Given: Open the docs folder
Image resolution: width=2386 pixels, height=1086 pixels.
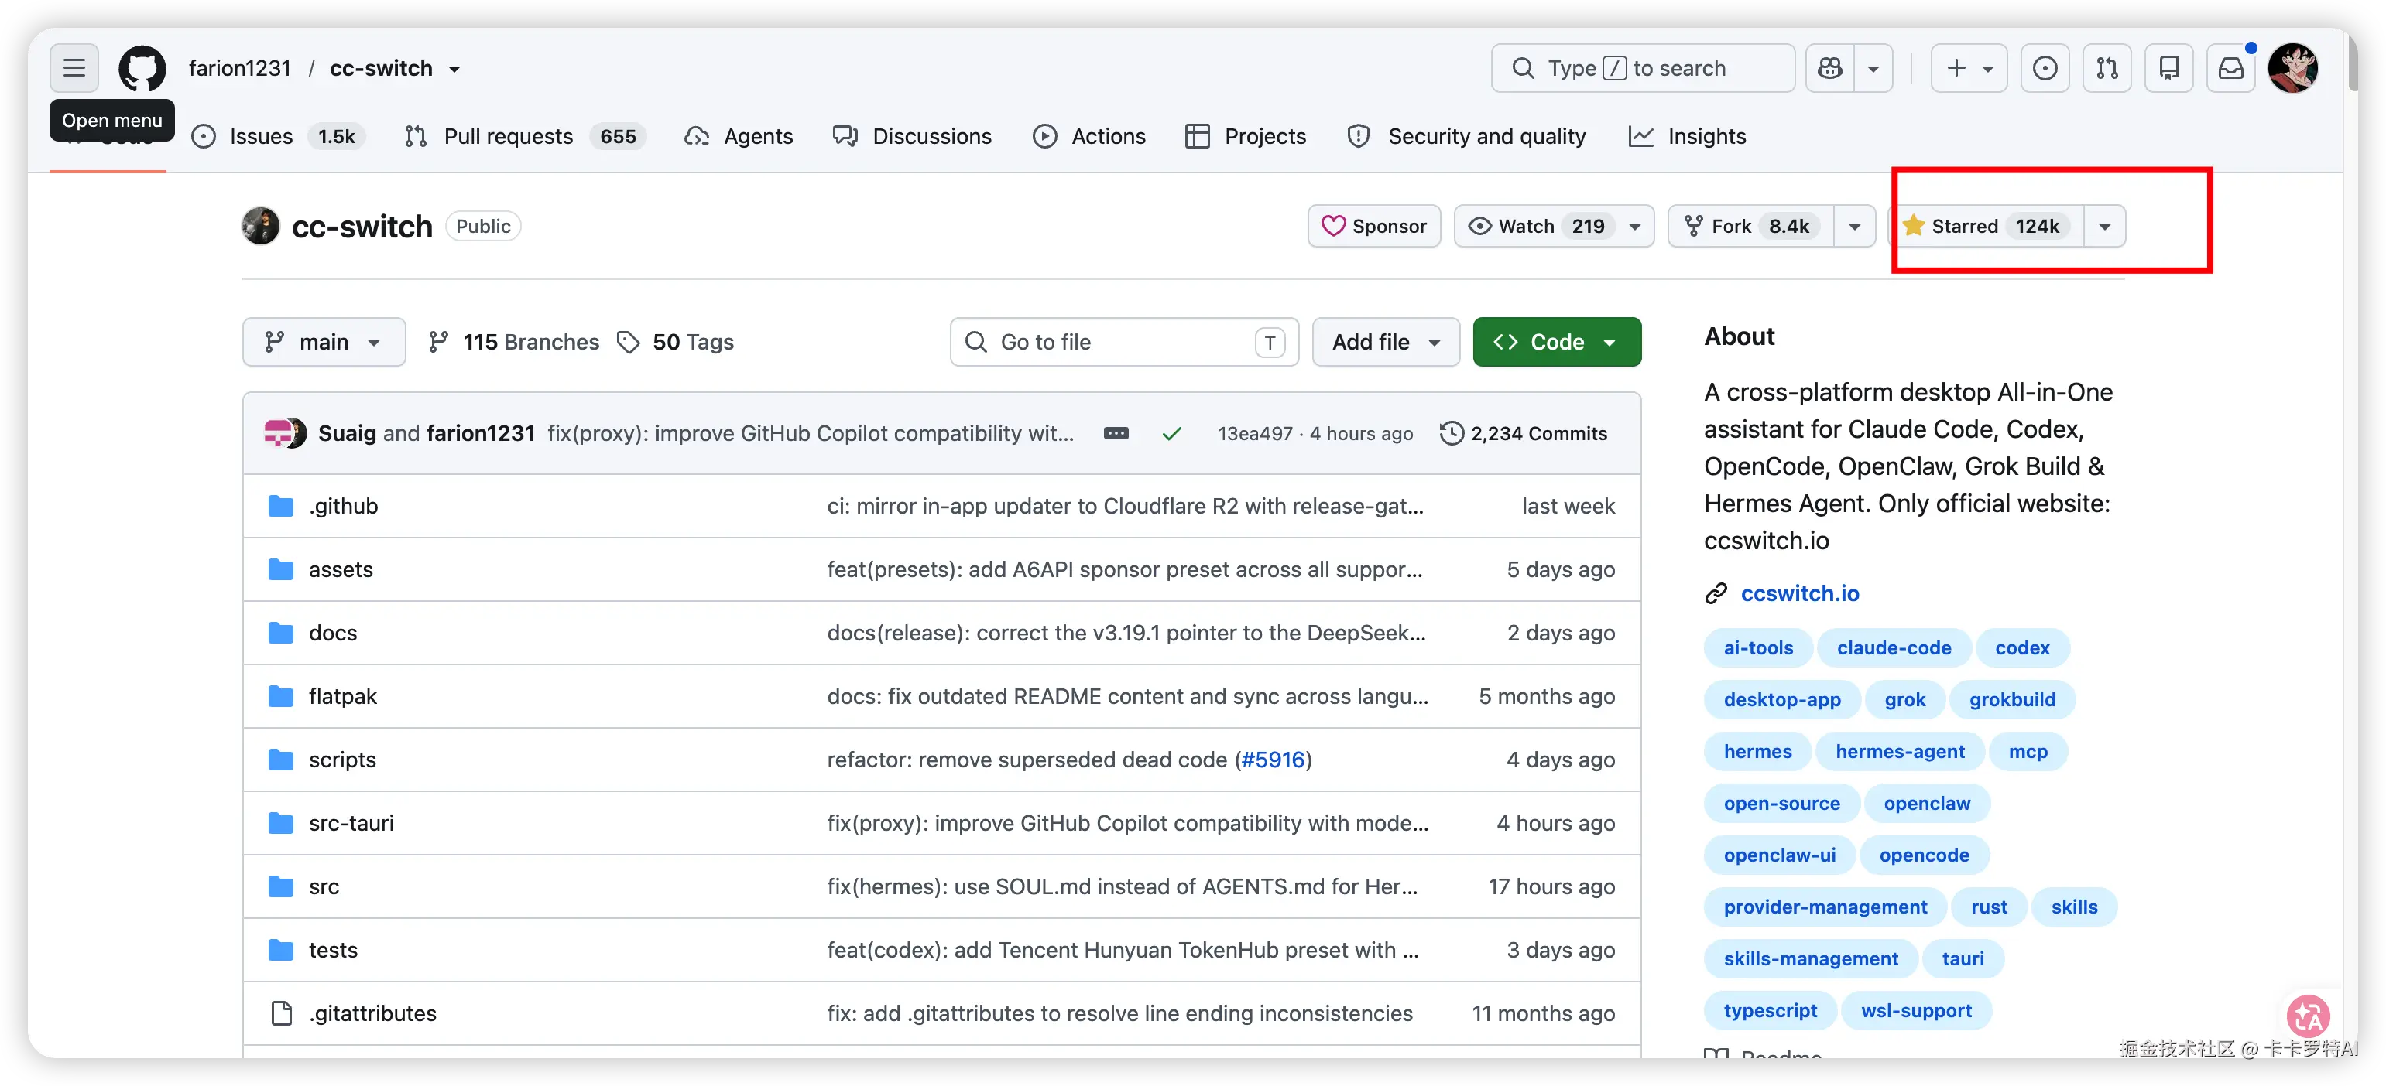Looking at the screenshot, I should click(x=333, y=633).
